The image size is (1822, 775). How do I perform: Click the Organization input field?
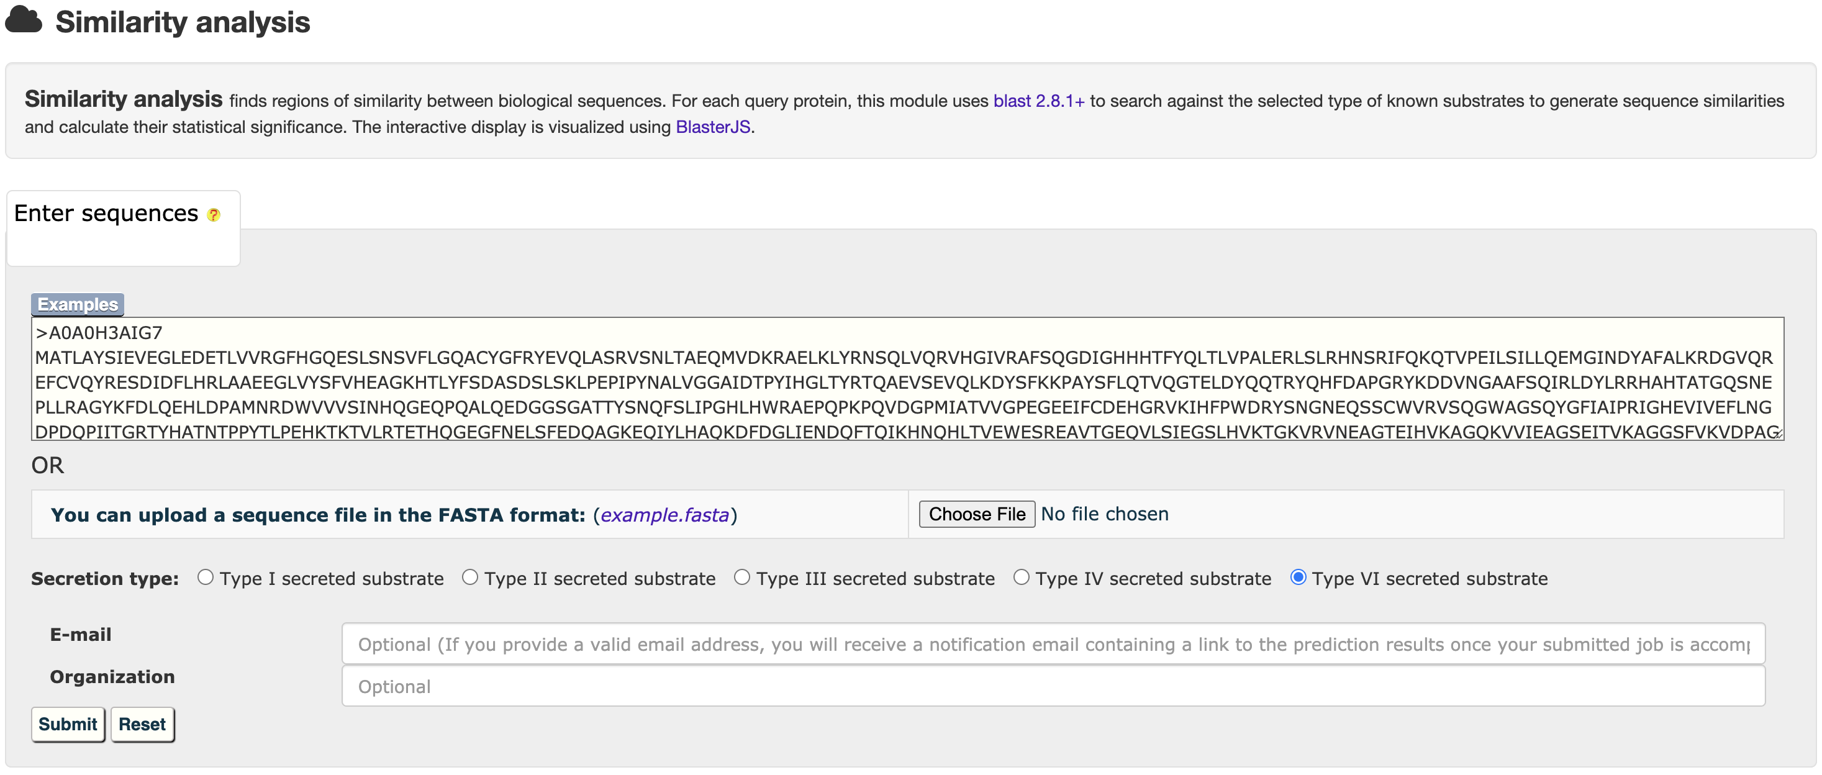tap(1053, 687)
